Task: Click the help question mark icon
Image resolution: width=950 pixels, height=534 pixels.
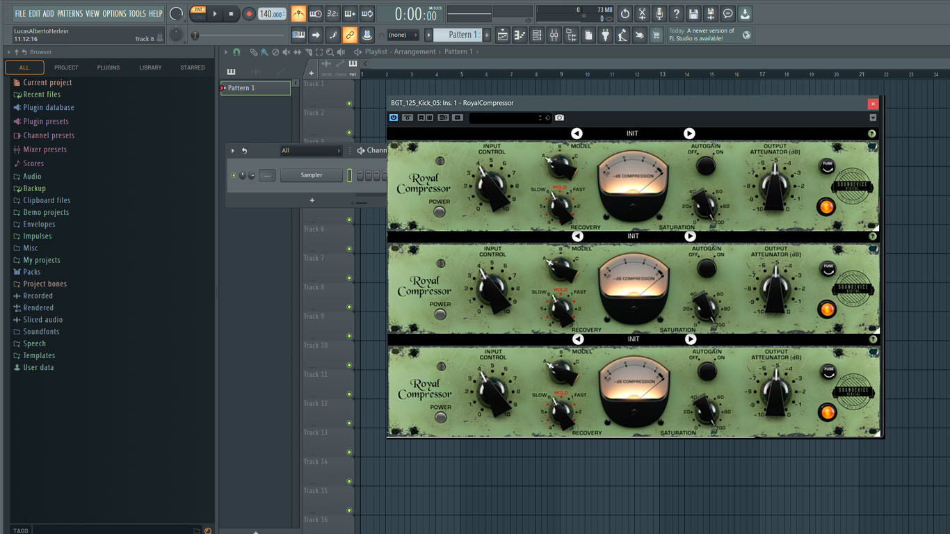Action: click(x=676, y=13)
